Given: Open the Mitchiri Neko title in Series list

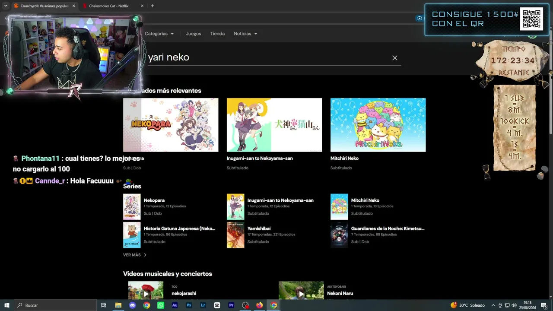Looking at the screenshot, I should [x=365, y=200].
